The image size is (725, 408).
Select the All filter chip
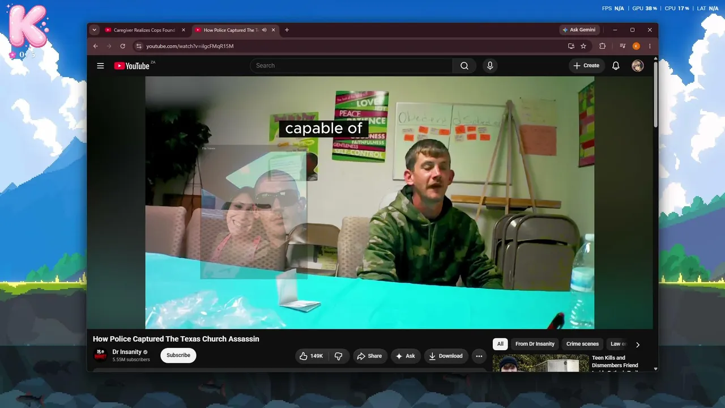pyautogui.click(x=500, y=344)
